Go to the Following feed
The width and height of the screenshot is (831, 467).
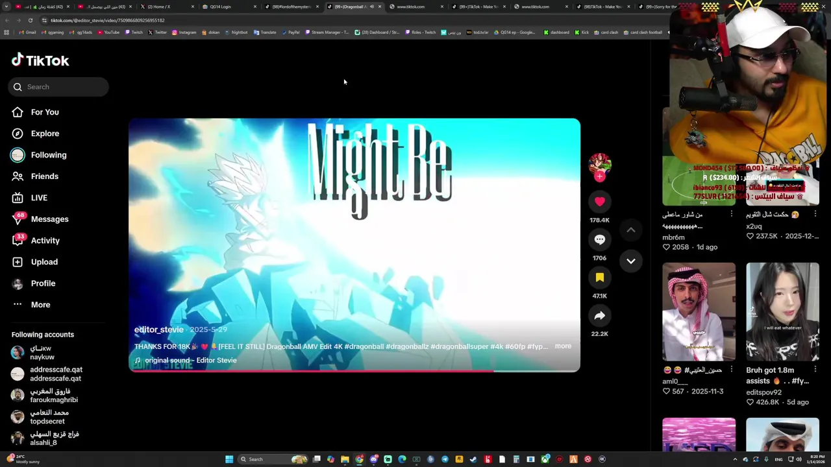(49, 155)
